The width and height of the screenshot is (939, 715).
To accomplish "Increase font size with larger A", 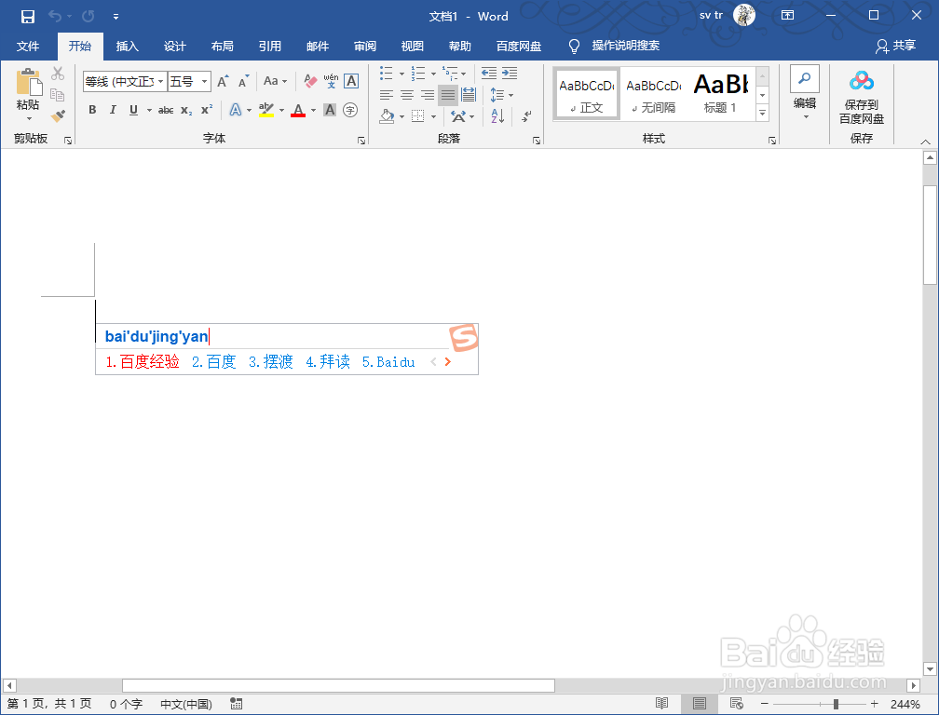I will point(223,81).
